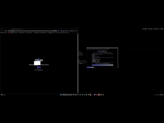Image resolution: width=164 pixels, height=123 pixels.
Task: Open the Task View taskbar icon
Action: pyautogui.click(x=74, y=95)
